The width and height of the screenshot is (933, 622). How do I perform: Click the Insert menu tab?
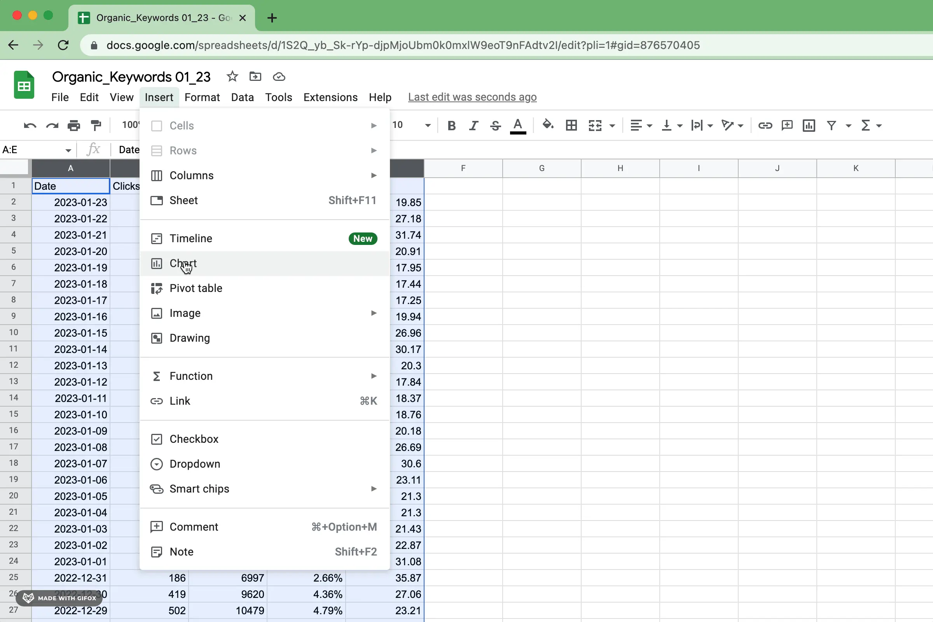pyautogui.click(x=159, y=96)
